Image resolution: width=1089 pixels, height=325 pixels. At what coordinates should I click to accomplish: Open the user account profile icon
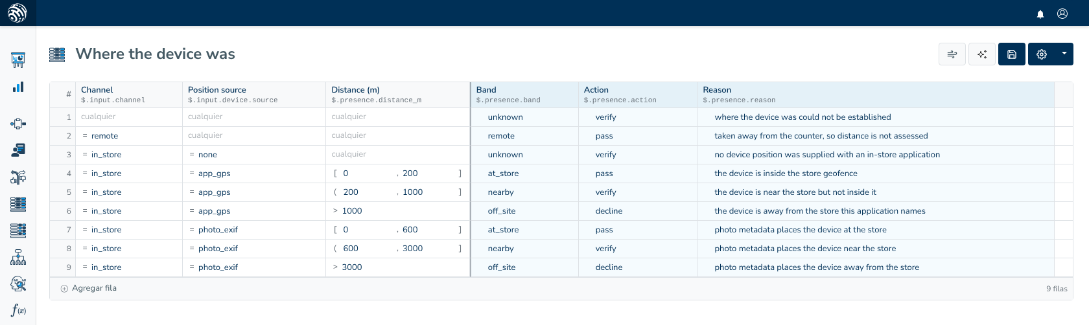1062,14
